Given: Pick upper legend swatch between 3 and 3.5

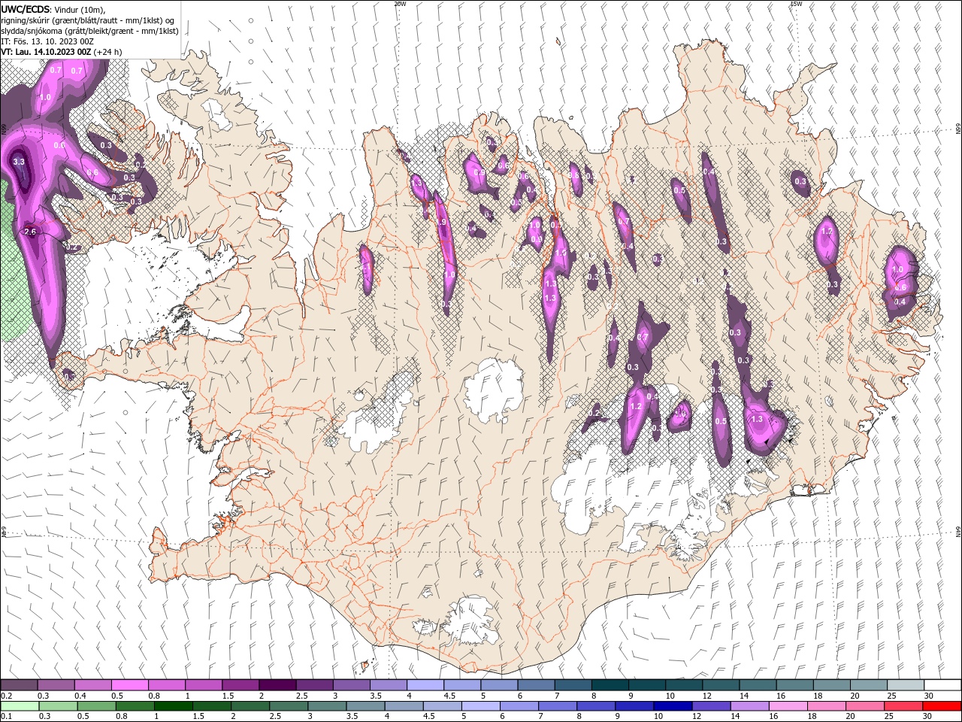Looking at the screenshot, I should (x=352, y=684).
